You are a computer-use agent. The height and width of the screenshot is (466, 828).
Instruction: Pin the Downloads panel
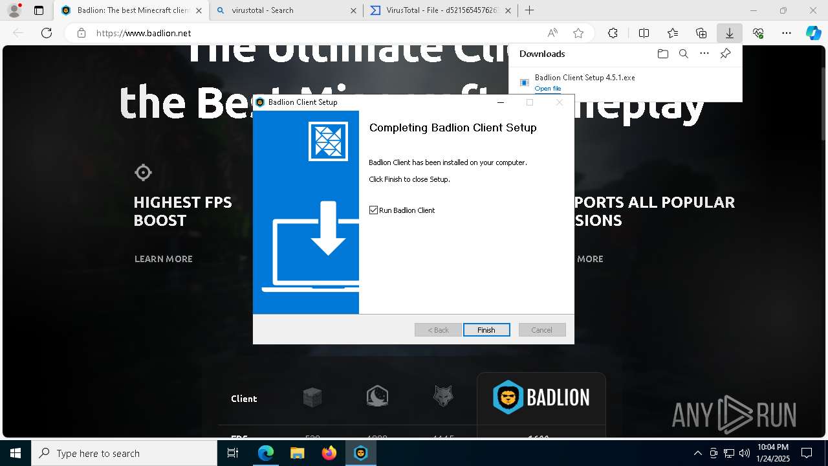725,54
